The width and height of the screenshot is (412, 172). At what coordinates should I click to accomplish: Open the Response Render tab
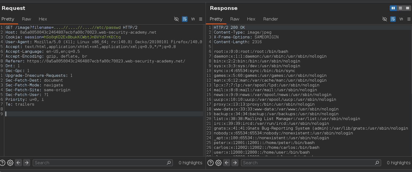click(271, 19)
